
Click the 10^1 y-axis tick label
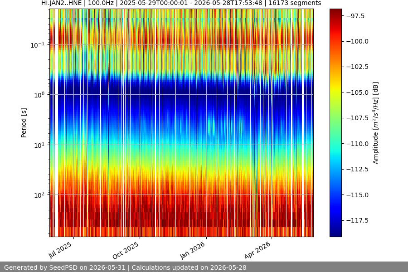point(39,145)
